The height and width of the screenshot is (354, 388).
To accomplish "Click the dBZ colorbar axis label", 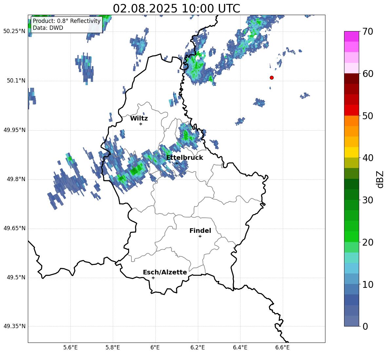I will point(380,179).
